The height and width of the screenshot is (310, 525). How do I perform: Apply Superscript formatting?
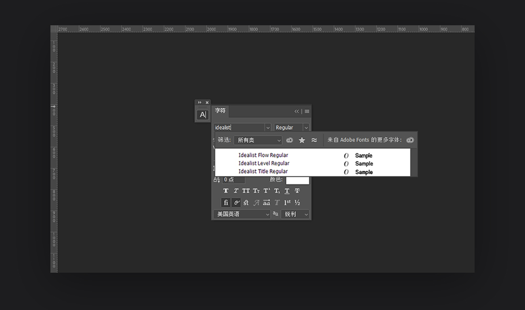pyautogui.click(x=267, y=191)
